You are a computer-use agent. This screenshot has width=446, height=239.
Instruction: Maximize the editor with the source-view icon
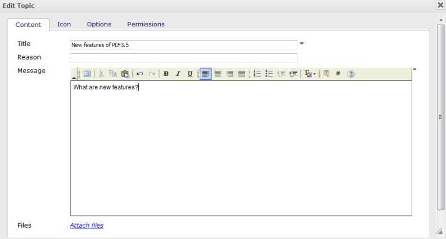tap(87, 74)
